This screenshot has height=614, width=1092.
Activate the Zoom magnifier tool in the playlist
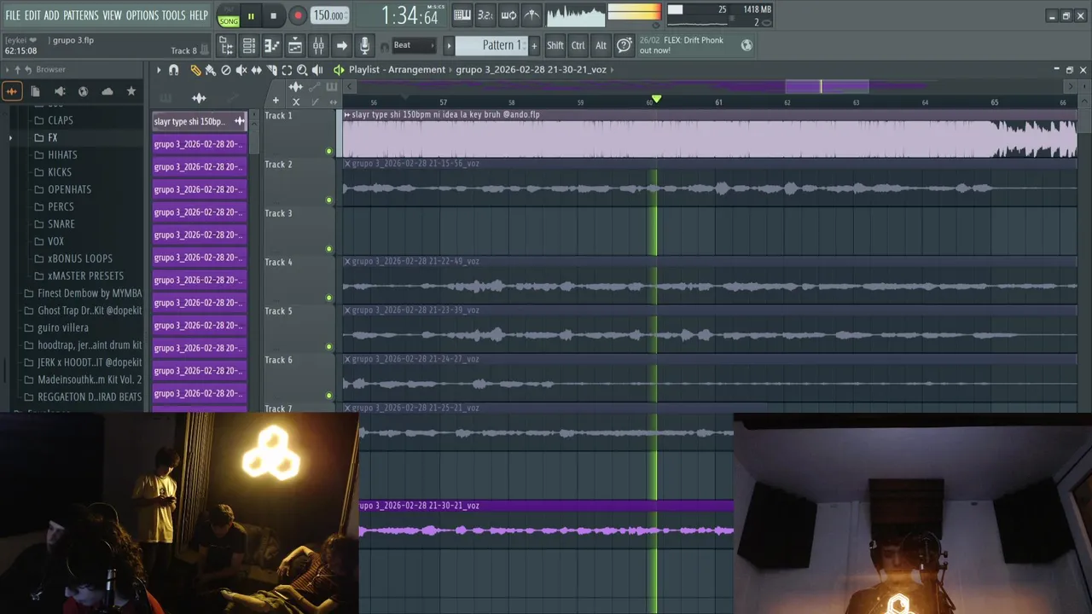[302, 70]
